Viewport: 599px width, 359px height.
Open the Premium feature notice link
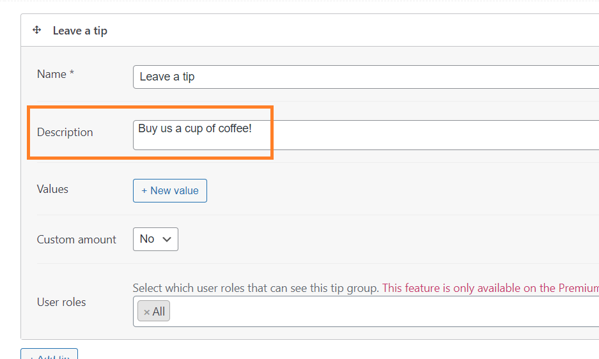pos(490,288)
